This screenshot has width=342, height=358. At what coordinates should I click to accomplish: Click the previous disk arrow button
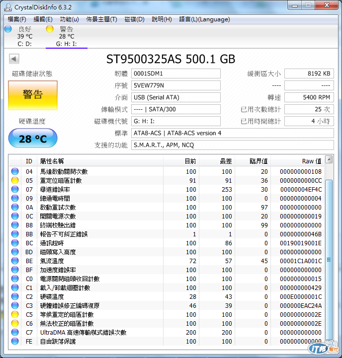coord(14,59)
